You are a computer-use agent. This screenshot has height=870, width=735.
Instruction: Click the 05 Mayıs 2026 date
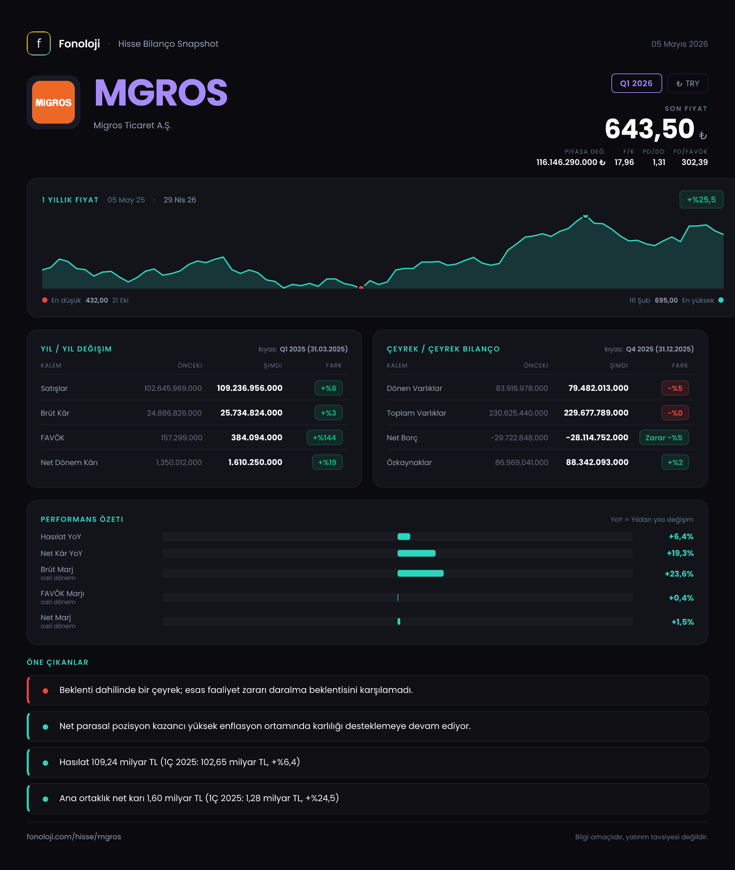(x=680, y=44)
